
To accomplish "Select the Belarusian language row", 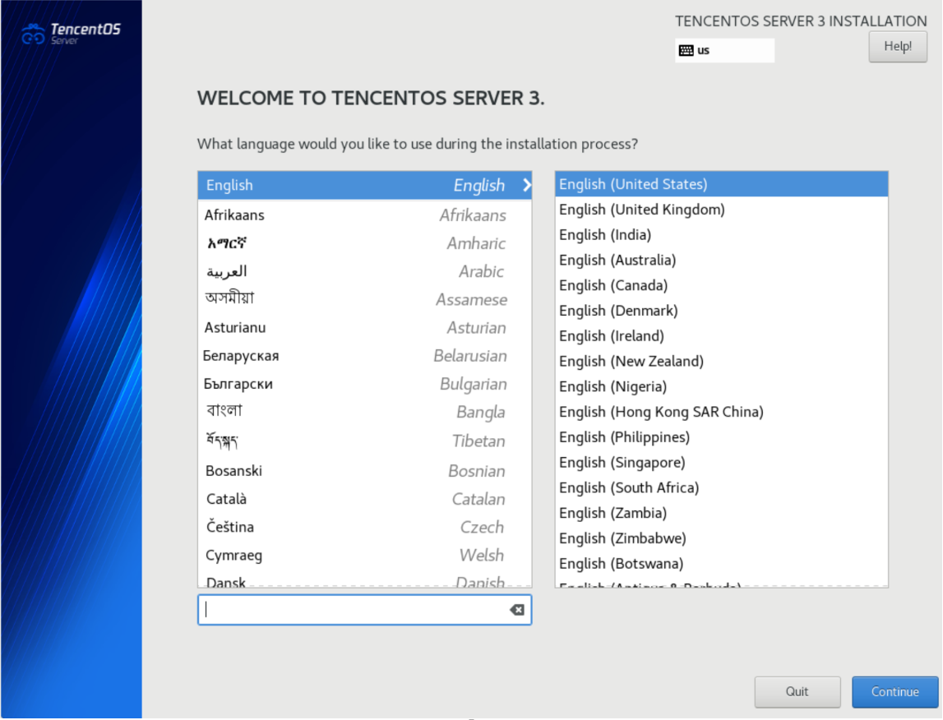I will point(364,356).
